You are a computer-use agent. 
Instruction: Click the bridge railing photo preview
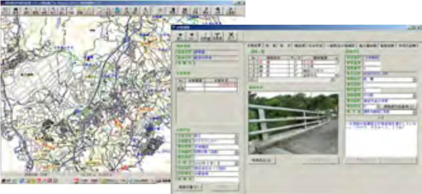click(x=294, y=123)
